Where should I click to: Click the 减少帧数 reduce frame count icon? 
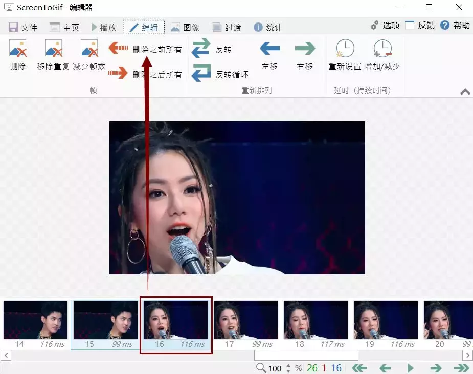coord(89,48)
